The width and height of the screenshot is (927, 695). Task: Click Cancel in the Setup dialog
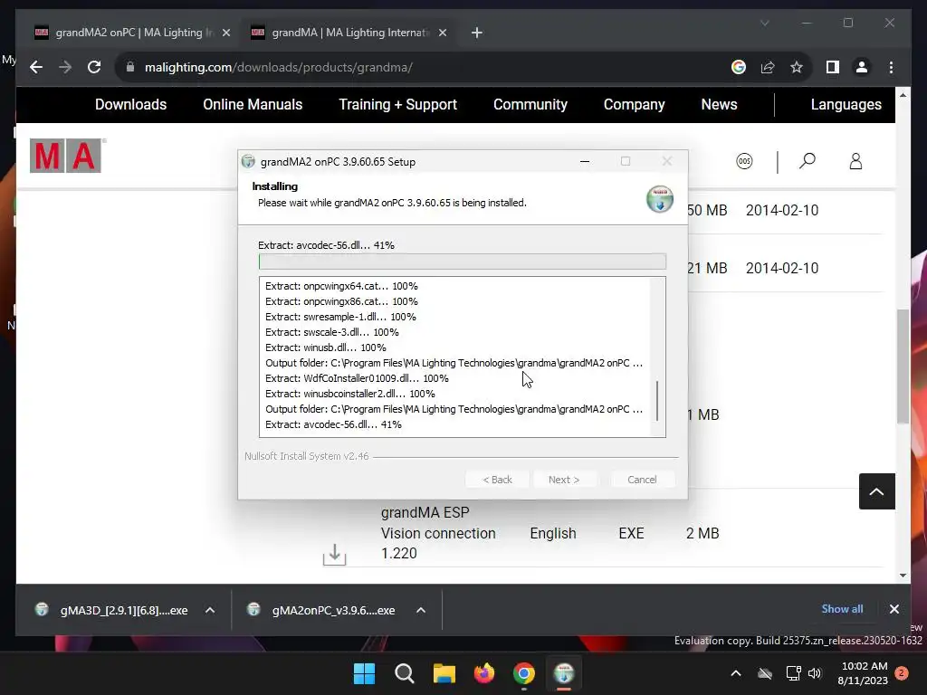tap(642, 480)
